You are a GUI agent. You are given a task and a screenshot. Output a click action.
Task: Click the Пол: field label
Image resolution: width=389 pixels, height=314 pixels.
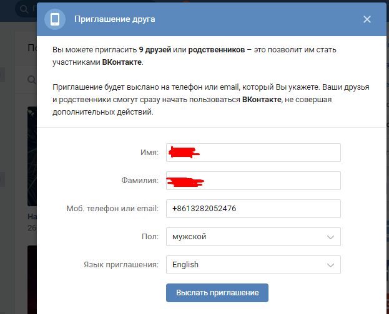(150, 237)
